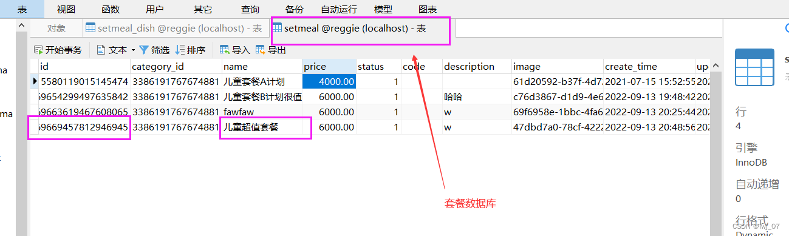Open the 备份 backup section

pos(295,9)
